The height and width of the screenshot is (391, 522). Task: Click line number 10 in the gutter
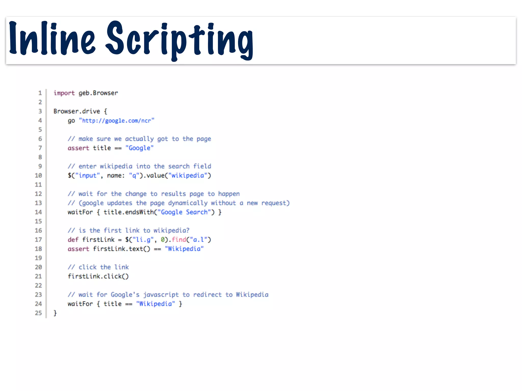coord(38,176)
